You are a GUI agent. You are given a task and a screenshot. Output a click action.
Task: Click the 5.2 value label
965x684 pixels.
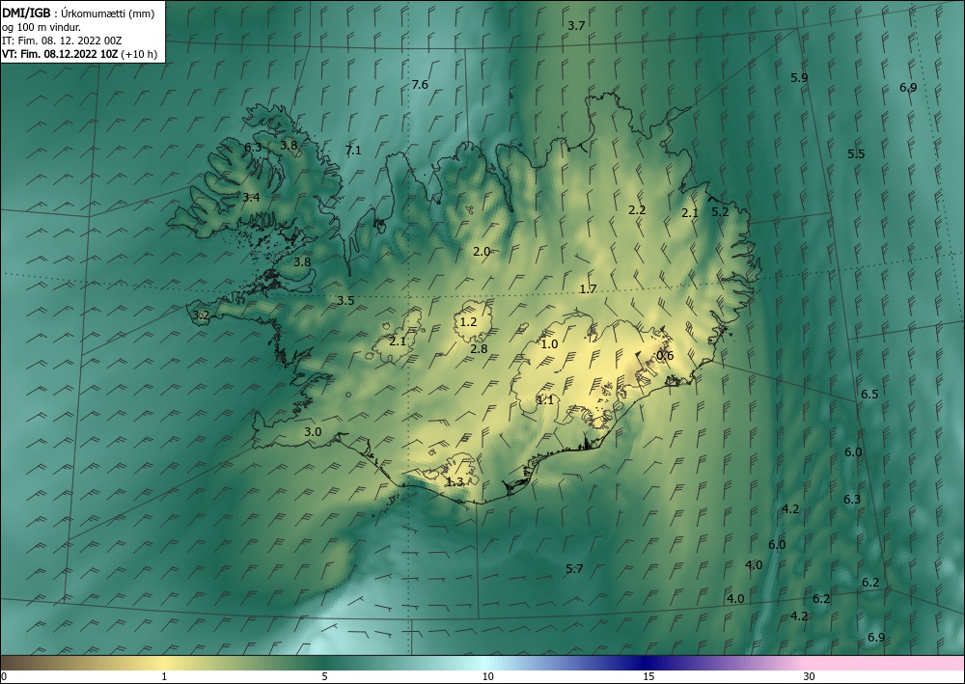click(x=720, y=212)
